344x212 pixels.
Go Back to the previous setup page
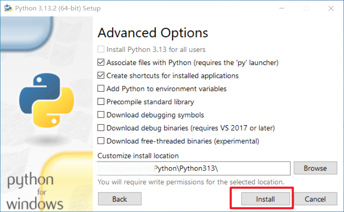click(120, 199)
